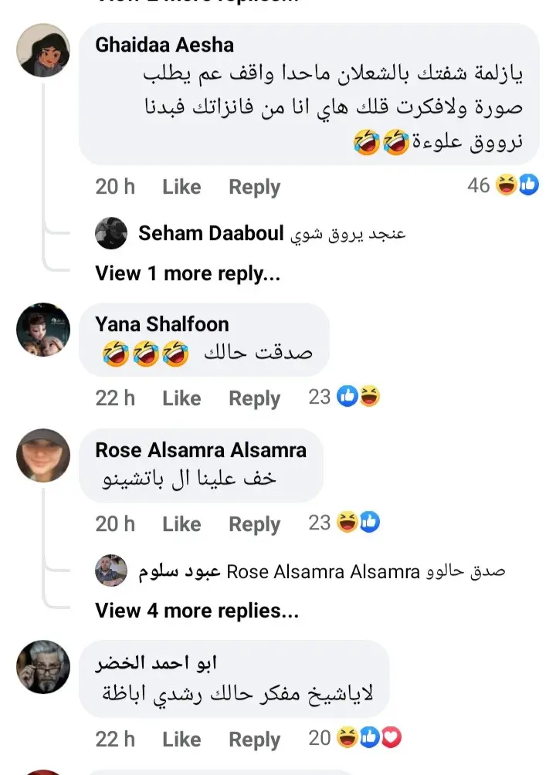View the 20 reactions on the last comment

[354, 738]
